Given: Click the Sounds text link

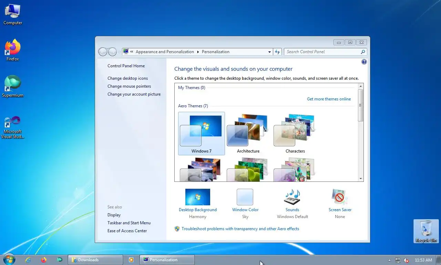Looking at the screenshot, I should click(x=292, y=210).
